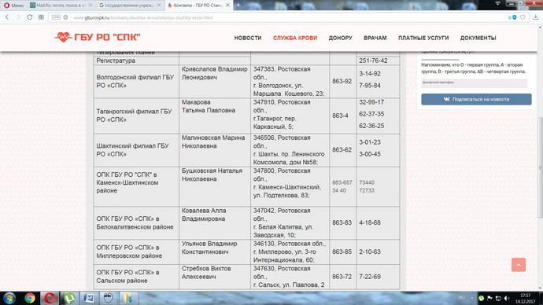Select Стребков Виктов Алексеевич name
This screenshot has height=305, width=543.
(206, 273)
